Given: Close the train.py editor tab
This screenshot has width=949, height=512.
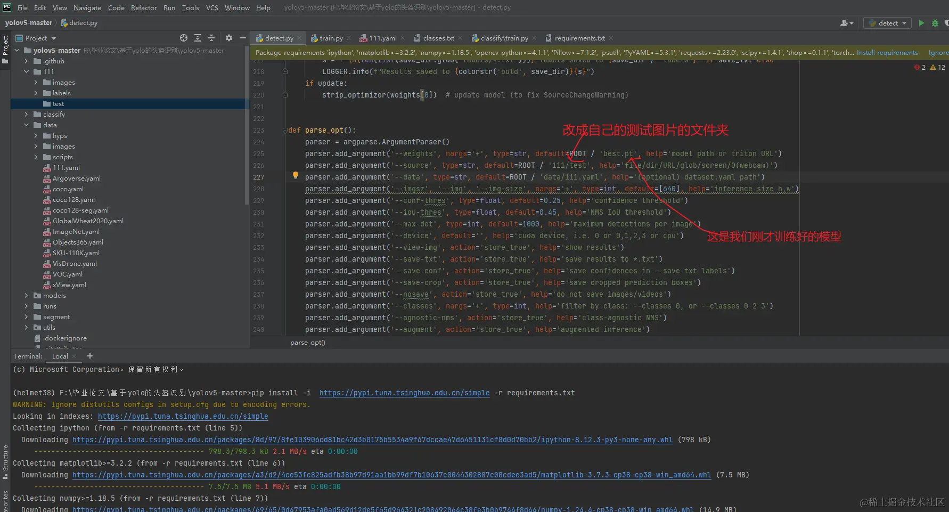Looking at the screenshot, I should [349, 38].
